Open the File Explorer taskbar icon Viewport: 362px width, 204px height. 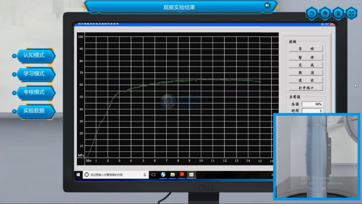(x=173, y=175)
